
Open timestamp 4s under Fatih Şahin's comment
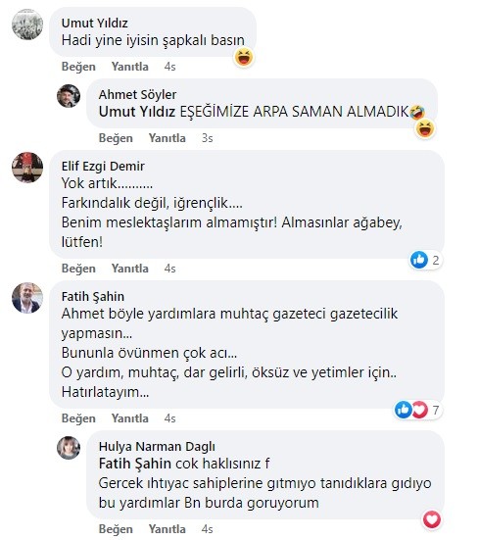tap(170, 418)
